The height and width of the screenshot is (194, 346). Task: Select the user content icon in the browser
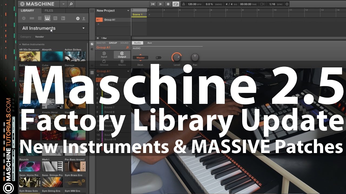[84, 18]
